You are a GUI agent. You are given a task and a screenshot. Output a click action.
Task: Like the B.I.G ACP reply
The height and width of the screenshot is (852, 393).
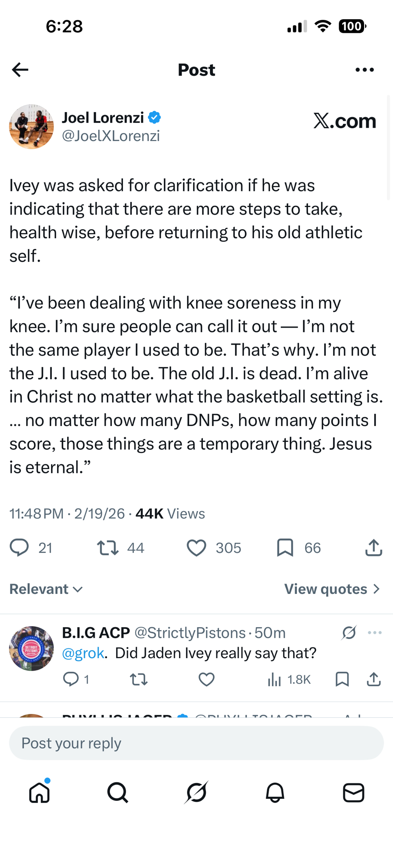click(x=207, y=679)
